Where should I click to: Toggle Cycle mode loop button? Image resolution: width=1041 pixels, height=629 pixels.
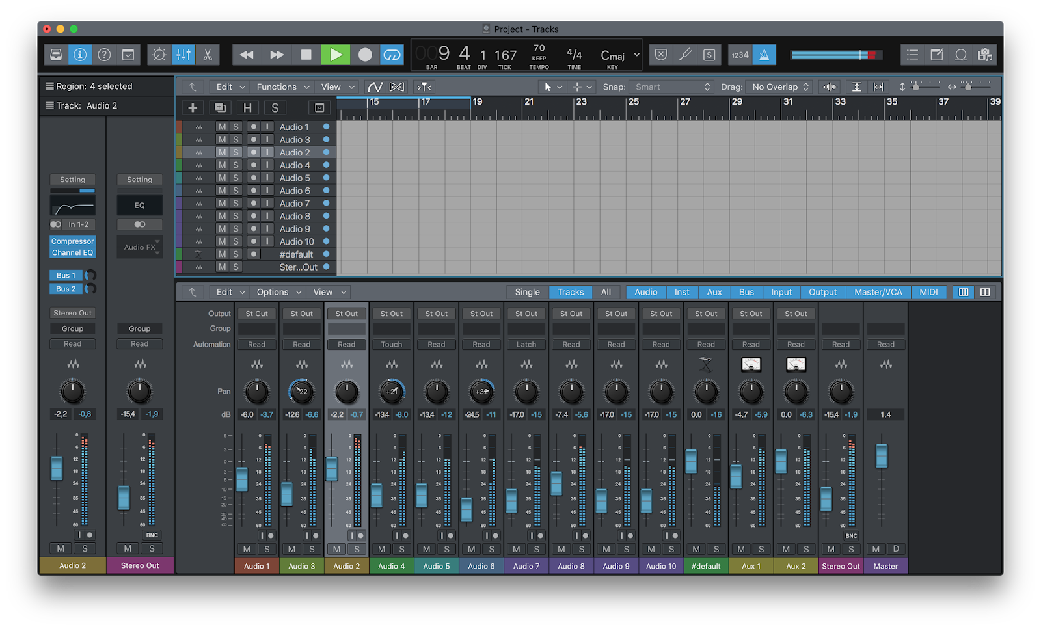tap(392, 55)
